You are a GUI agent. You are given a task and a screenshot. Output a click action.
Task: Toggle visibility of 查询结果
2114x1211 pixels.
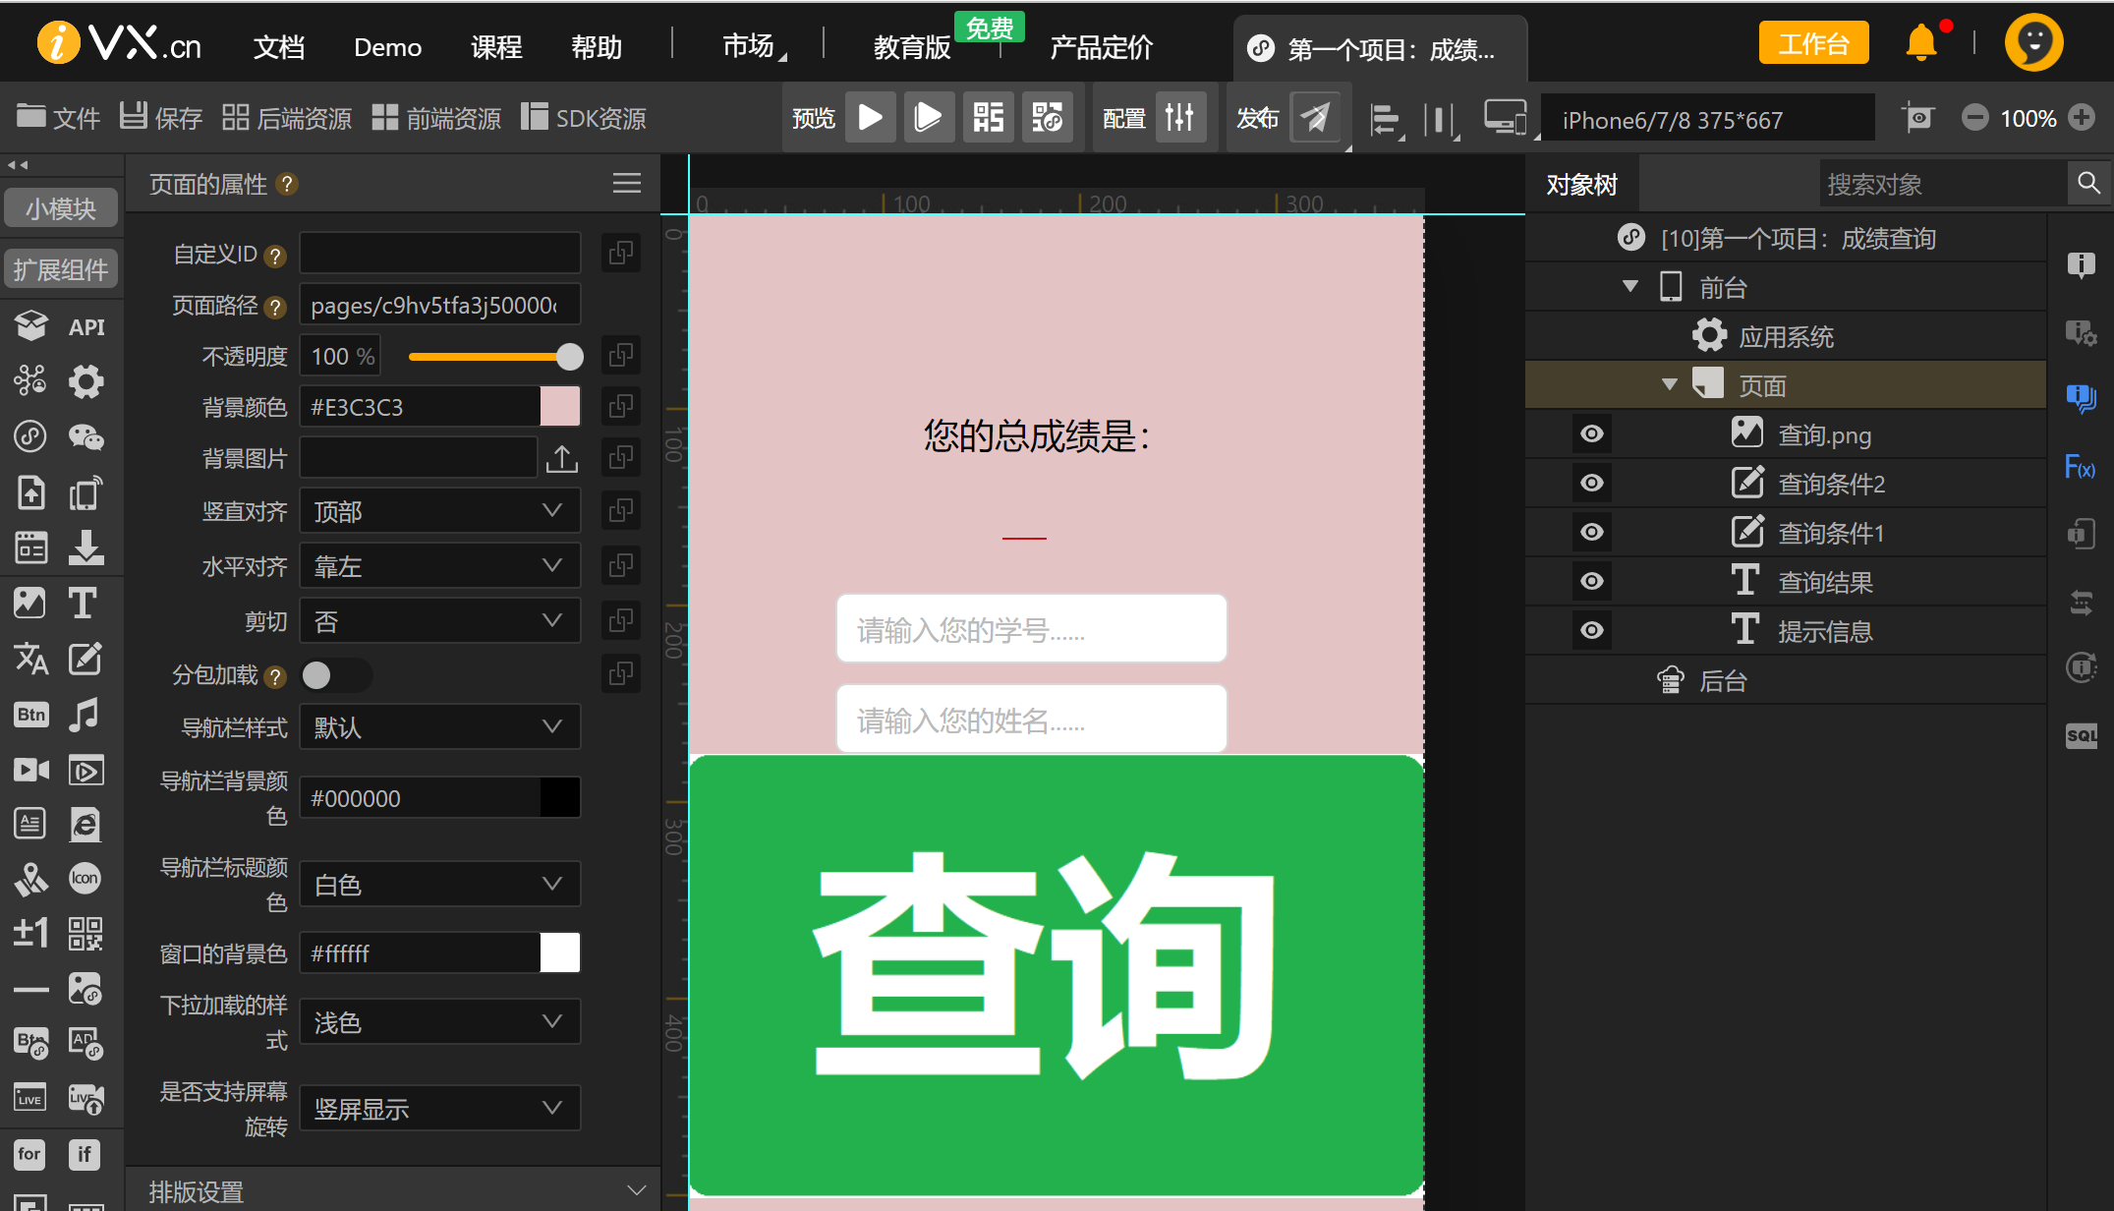[1592, 581]
